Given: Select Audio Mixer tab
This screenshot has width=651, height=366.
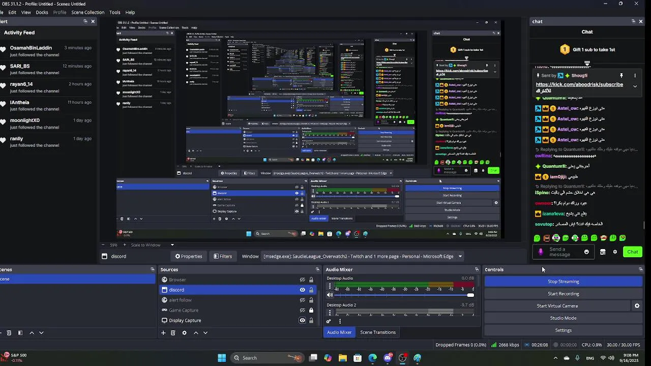Looking at the screenshot, I should [339, 332].
